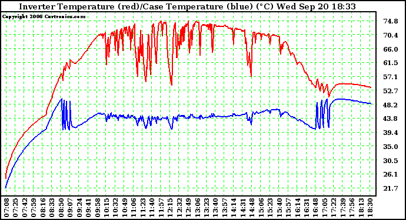Select the 48.2 temperature scale label
The width and height of the screenshot is (406, 220).
391,105
